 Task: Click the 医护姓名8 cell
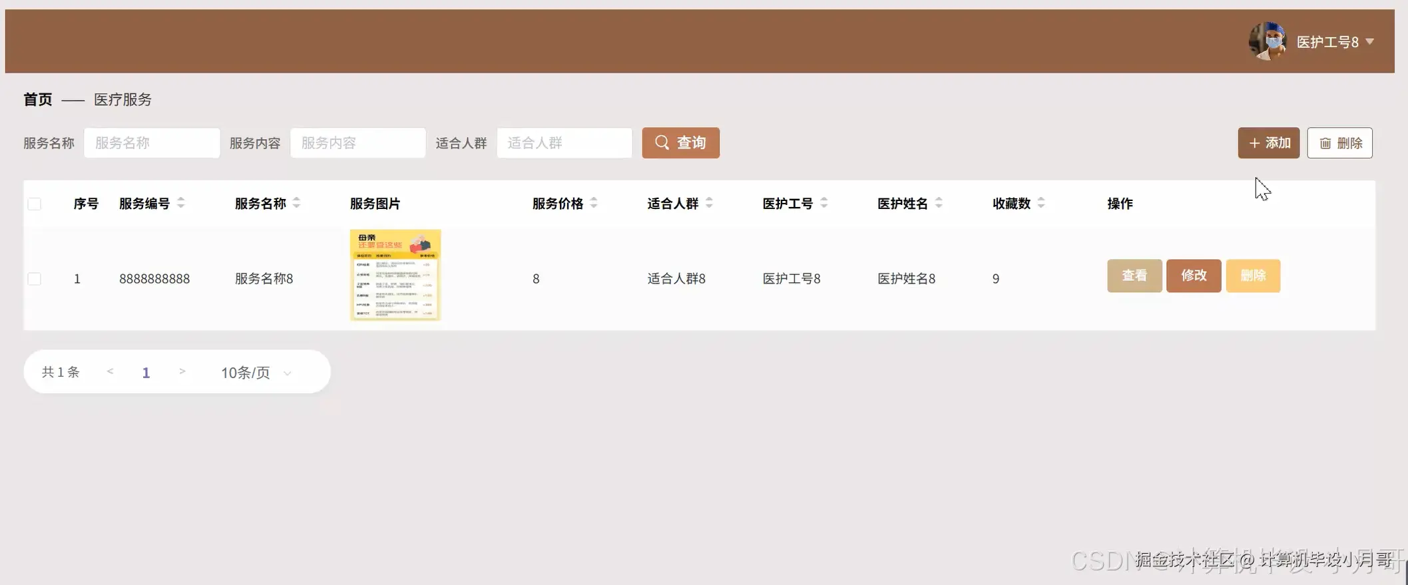[x=906, y=279]
